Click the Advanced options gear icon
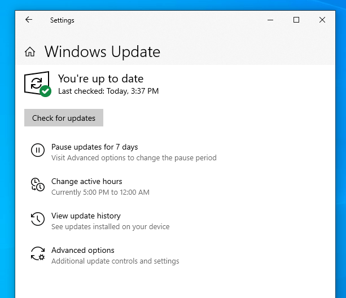Screen dimensions: 346x298 [x=37, y=253]
